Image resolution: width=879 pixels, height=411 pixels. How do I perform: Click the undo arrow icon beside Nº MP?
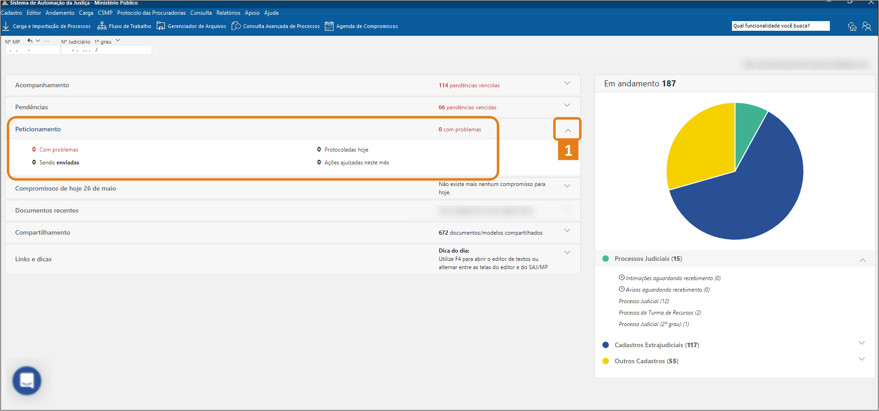(x=30, y=41)
